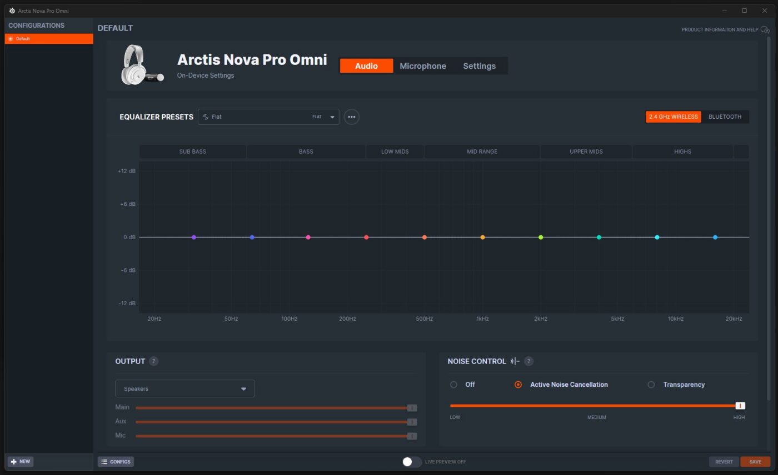Open equalizer preset options (three dots)
The height and width of the screenshot is (475, 778).
pos(351,117)
